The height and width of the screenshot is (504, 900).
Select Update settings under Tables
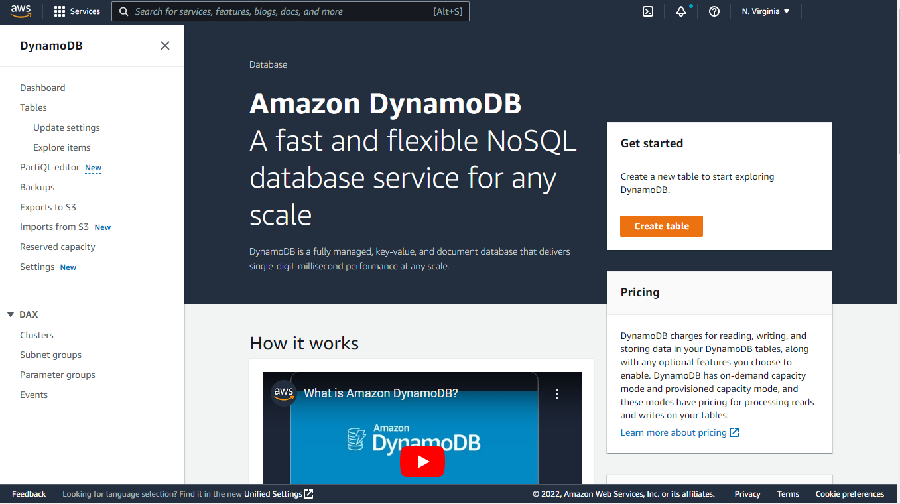(66, 127)
